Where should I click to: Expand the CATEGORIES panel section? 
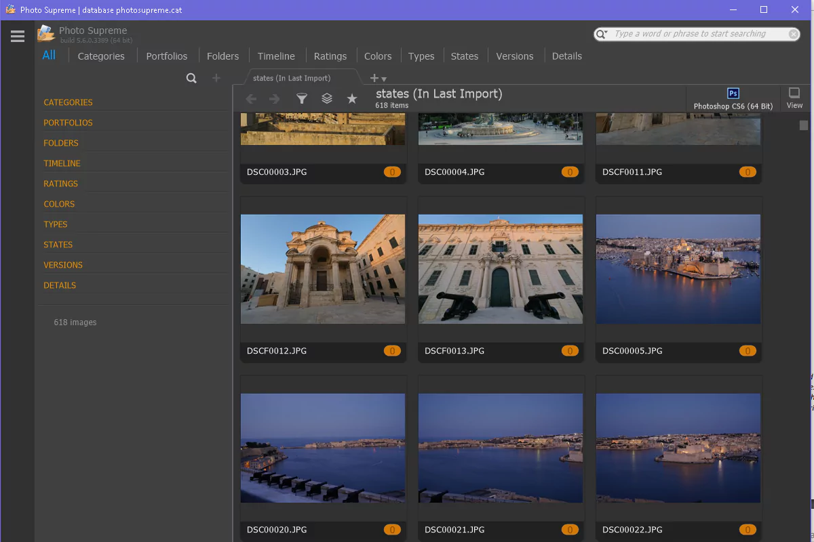(68, 102)
